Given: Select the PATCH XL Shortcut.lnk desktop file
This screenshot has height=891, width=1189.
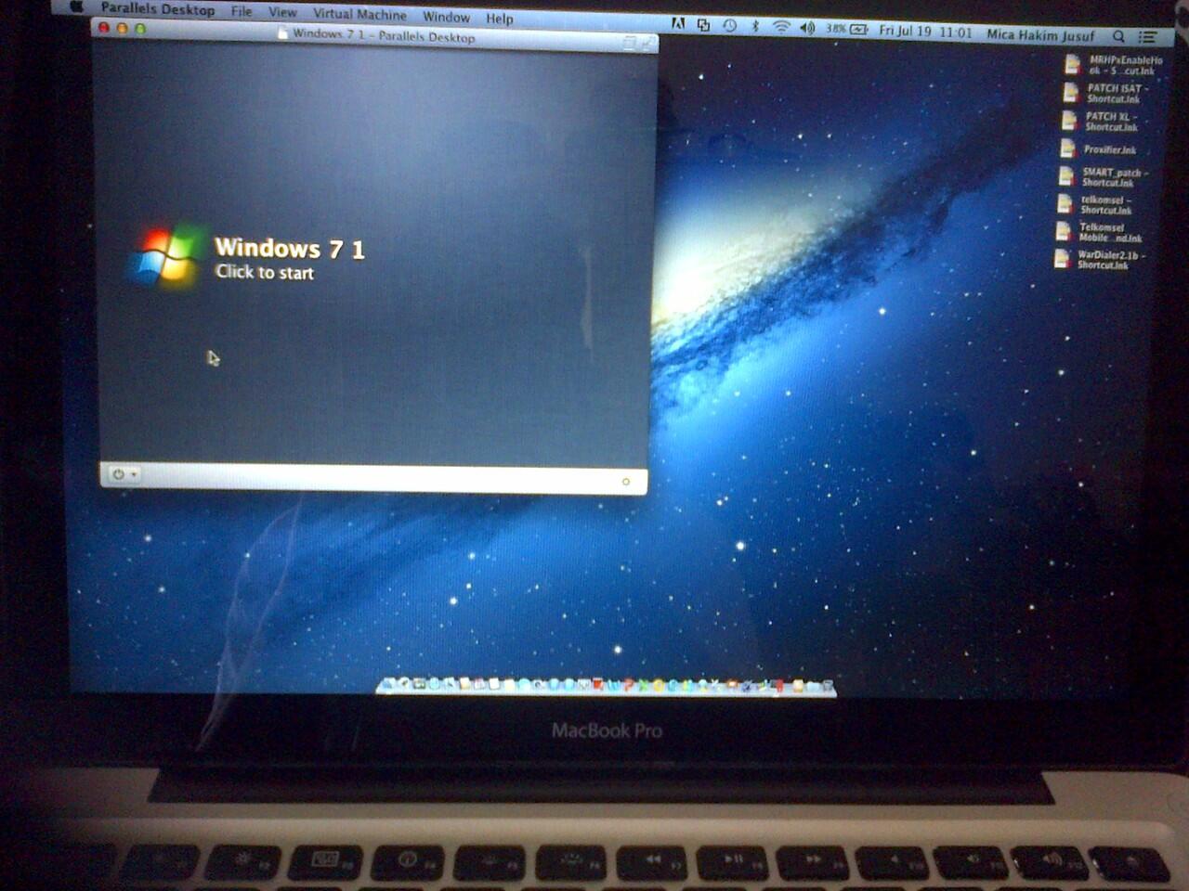Looking at the screenshot, I should point(1100,121).
